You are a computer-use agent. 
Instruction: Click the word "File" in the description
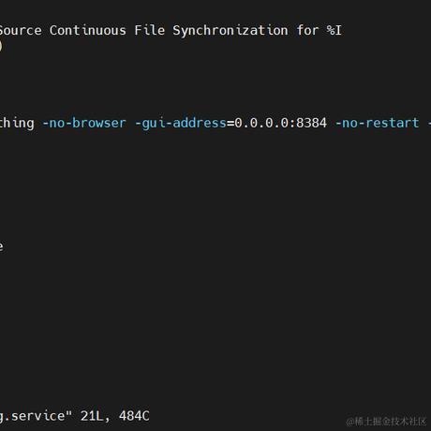point(150,31)
